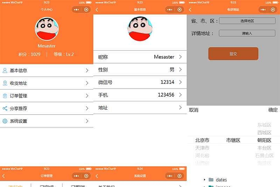The height and width of the screenshot is (187, 280).
Task: Close 订单管理 mini-program via circle icon
Action: (86, 176)
